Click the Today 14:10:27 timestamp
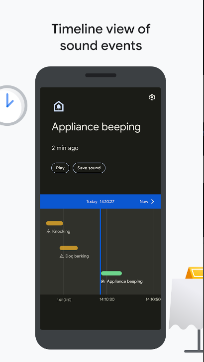The height and width of the screenshot is (362, 204). click(101, 202)
